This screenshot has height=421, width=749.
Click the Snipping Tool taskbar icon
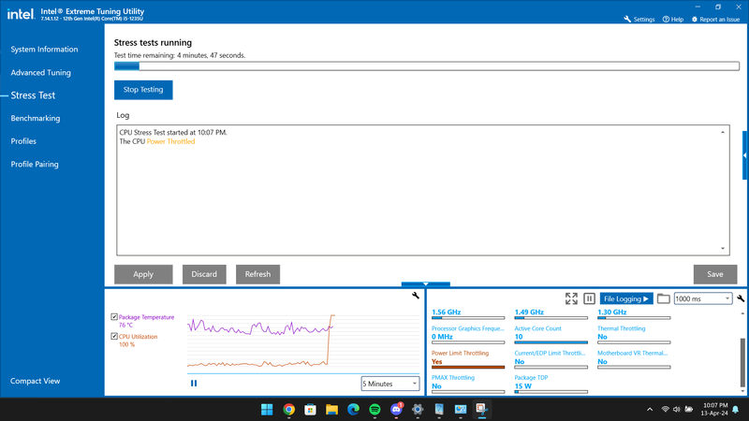(x=481, y=410)
